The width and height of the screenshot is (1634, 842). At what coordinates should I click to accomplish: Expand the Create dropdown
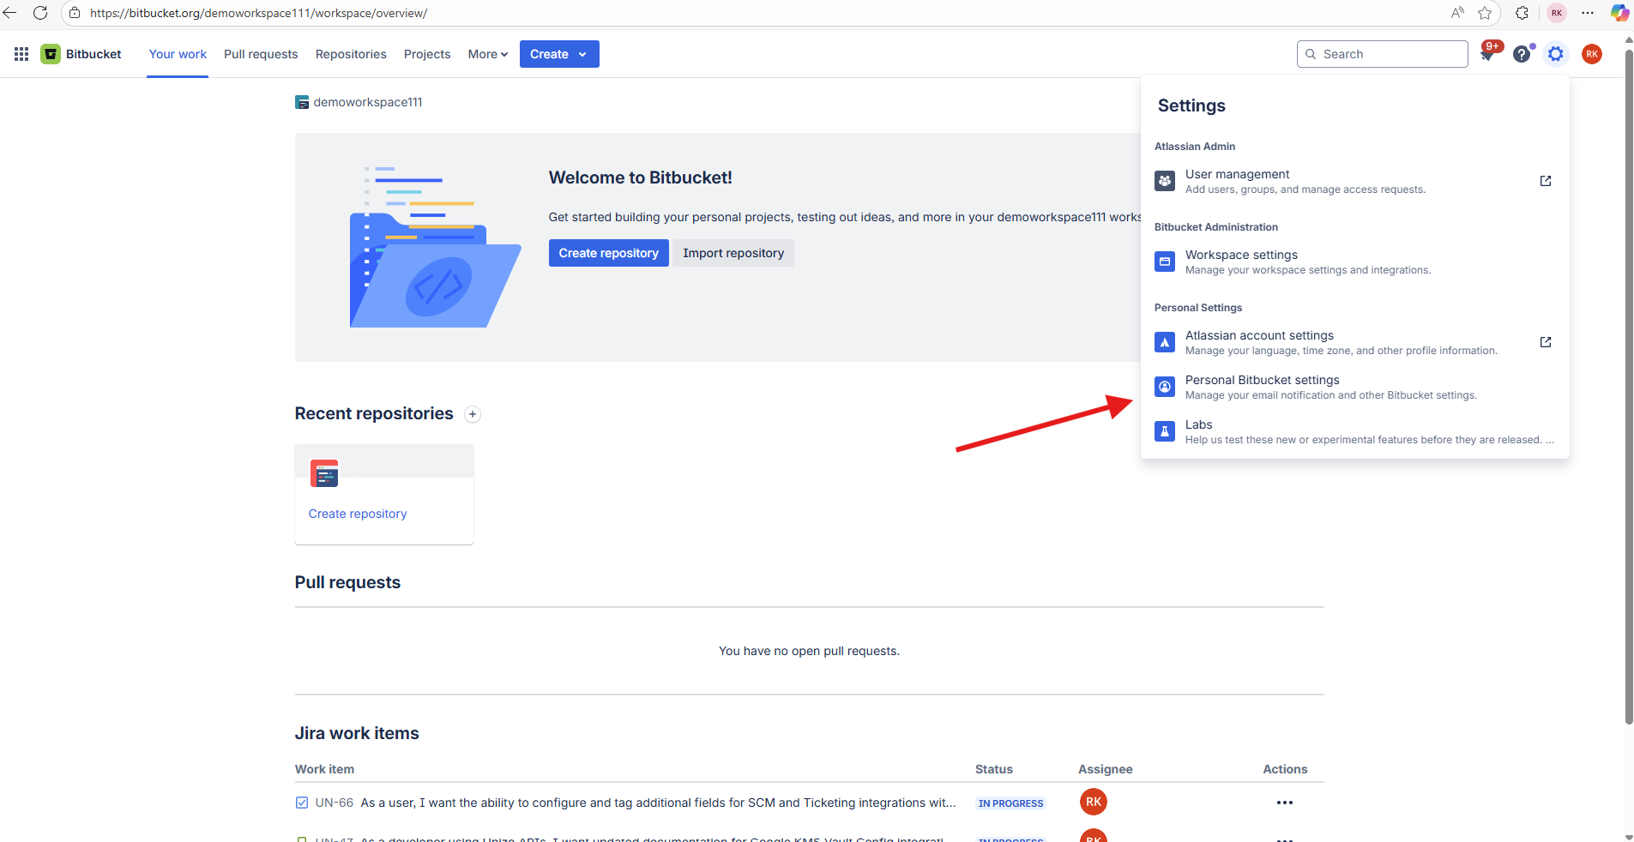(x=558, y=53)
